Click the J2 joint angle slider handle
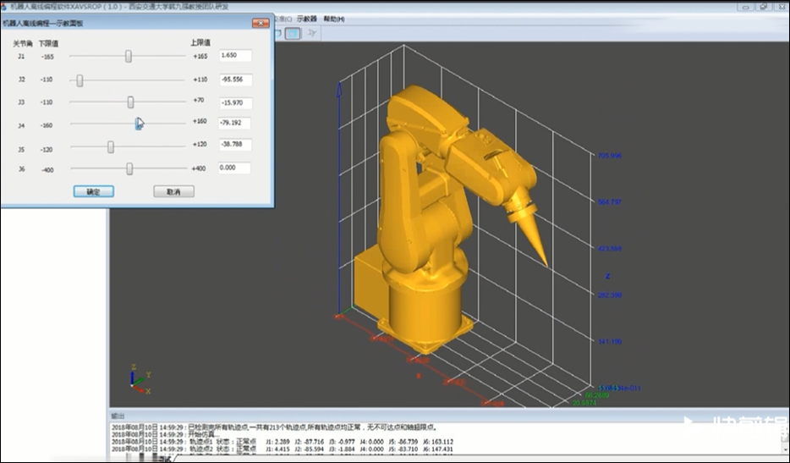Image resolution: width=790 pixels, height=463 pixels. [80, 80]
